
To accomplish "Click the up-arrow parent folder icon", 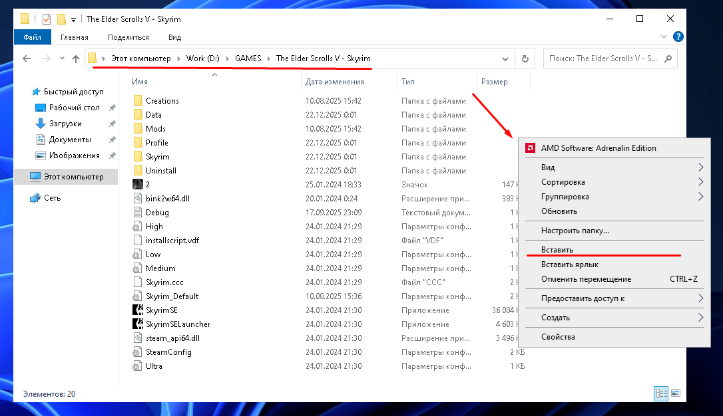I will click(76, 58).
